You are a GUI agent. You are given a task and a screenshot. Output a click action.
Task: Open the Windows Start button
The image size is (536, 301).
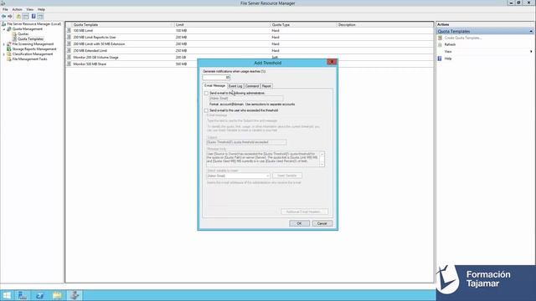tap(7, 295)
